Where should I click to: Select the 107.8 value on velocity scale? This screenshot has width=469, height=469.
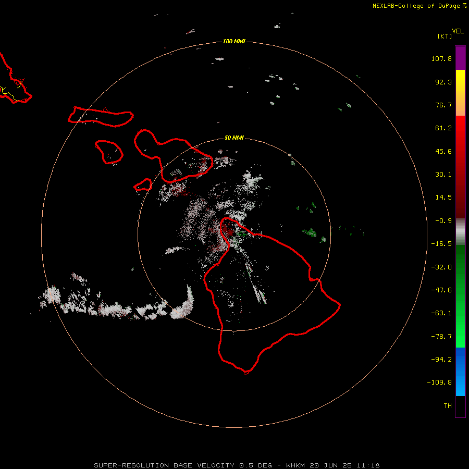point(441,58)
